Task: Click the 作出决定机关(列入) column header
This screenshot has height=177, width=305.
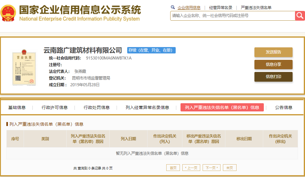Action: [x=165, y=139]
